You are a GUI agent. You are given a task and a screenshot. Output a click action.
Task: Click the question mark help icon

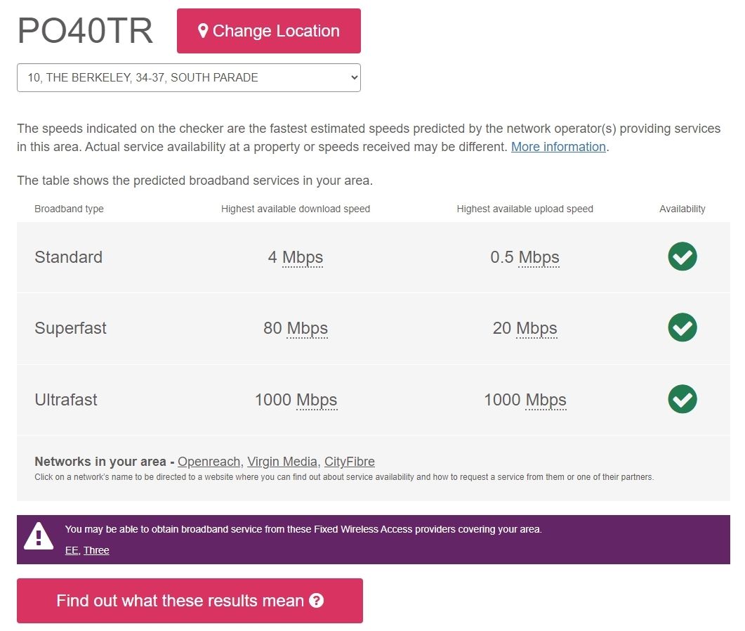(x=317, y=601)
